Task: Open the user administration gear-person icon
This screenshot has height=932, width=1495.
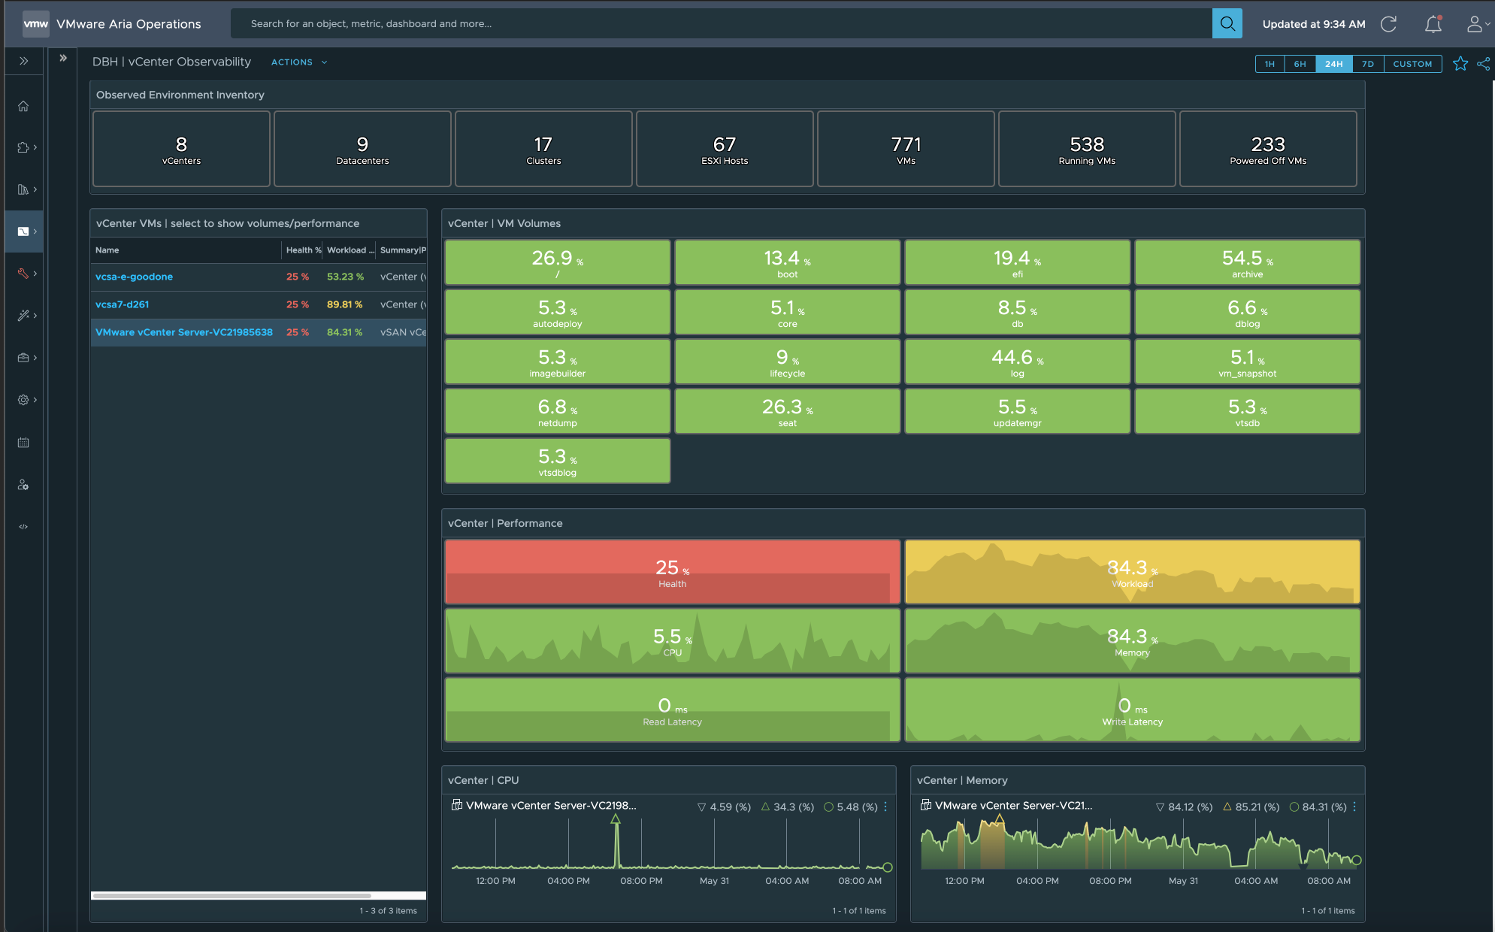Action: click(23, 485)
